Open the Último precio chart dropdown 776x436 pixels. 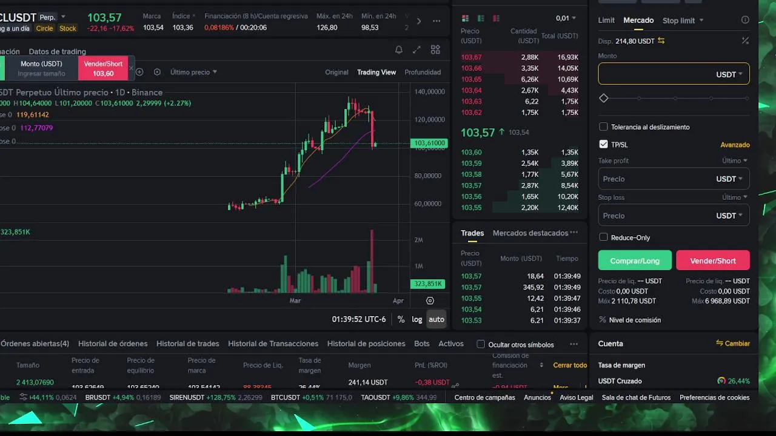click(193, 72)
